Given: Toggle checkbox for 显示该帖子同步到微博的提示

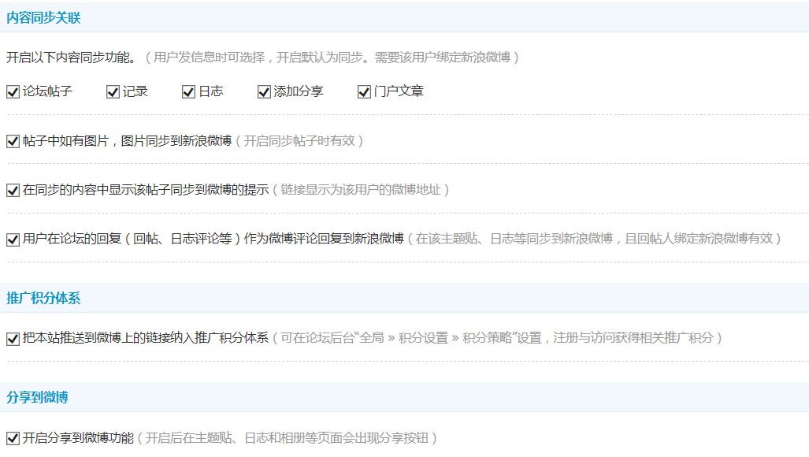Looking at the screenshot, I should coord(13,191).
